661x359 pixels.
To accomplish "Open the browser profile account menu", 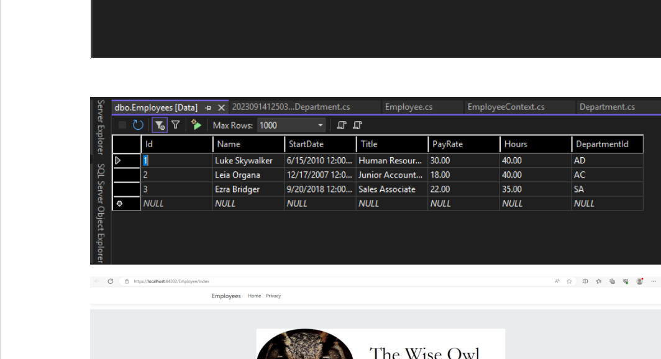I will point(639,280).
